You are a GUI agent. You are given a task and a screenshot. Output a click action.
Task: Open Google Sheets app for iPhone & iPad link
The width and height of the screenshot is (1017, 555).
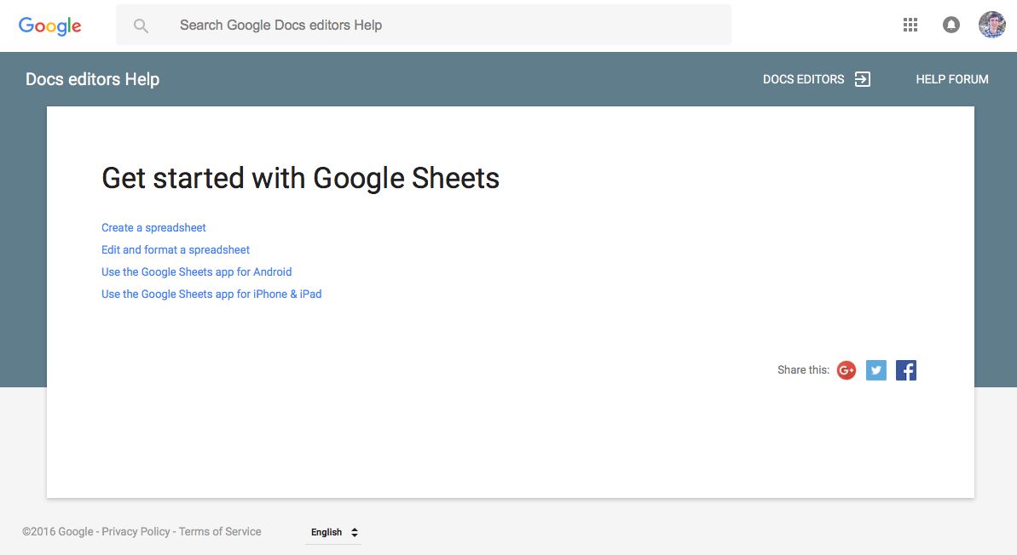click(211, 294)
